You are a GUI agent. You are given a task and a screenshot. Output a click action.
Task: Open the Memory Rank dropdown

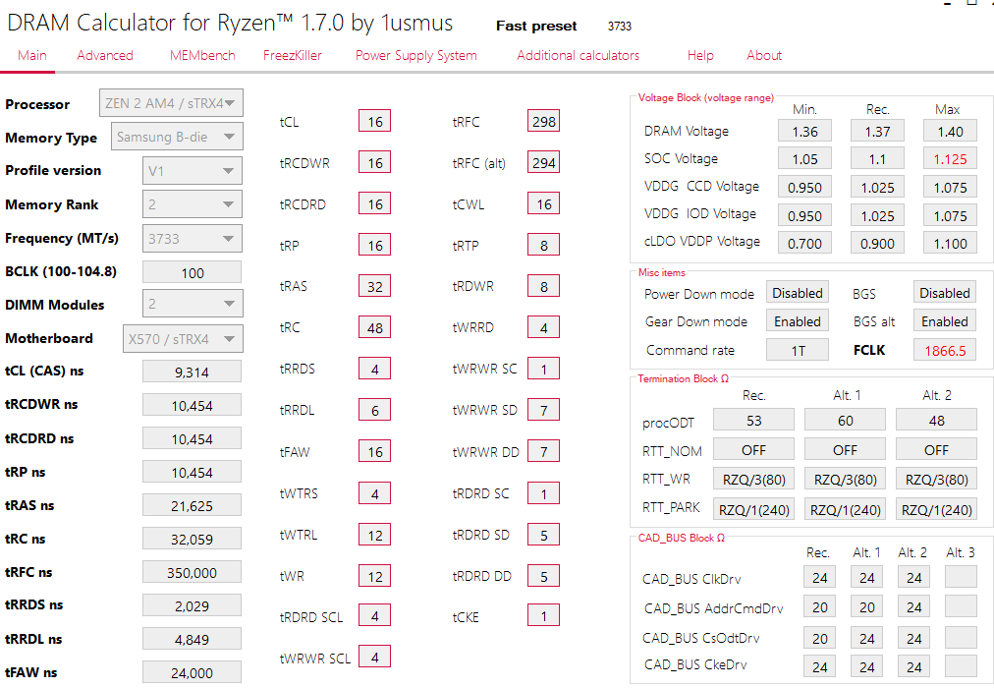[193, 204]
